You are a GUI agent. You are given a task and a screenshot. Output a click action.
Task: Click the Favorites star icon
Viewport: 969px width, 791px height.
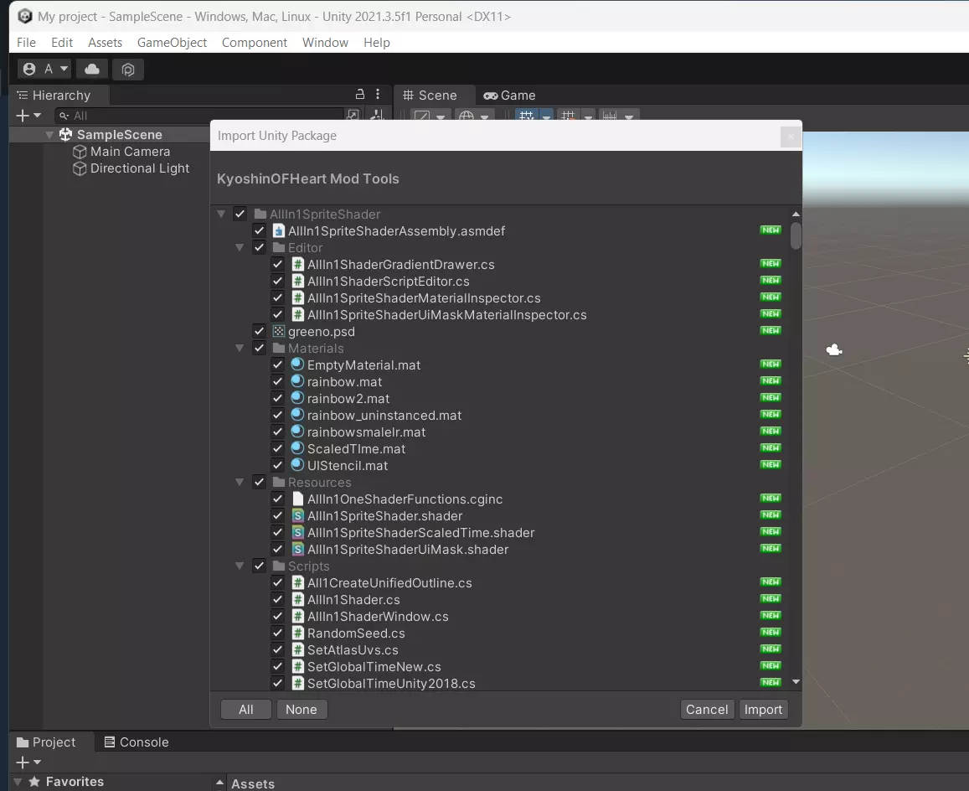tap(34, 782)
